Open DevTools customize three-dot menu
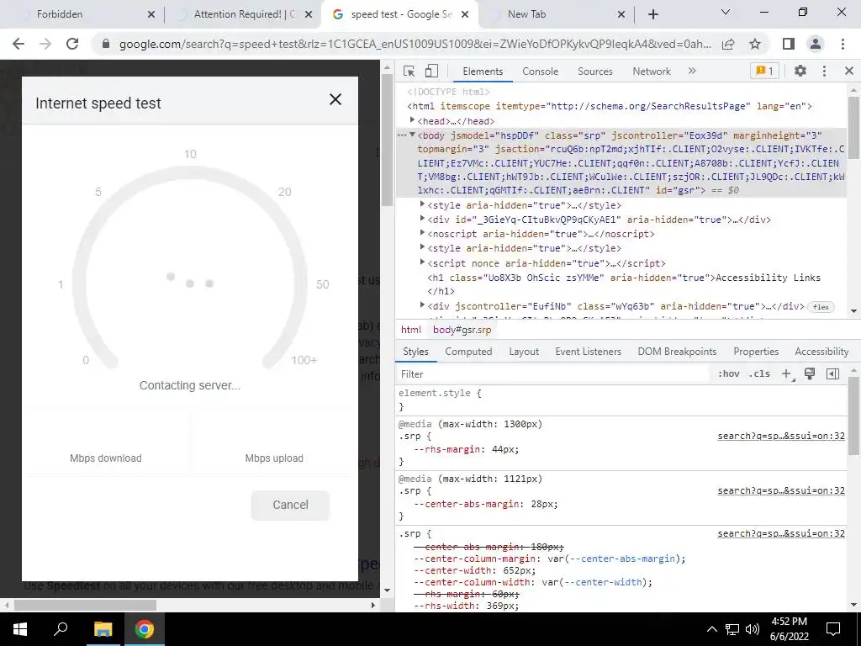 click(x=824, y=71)
